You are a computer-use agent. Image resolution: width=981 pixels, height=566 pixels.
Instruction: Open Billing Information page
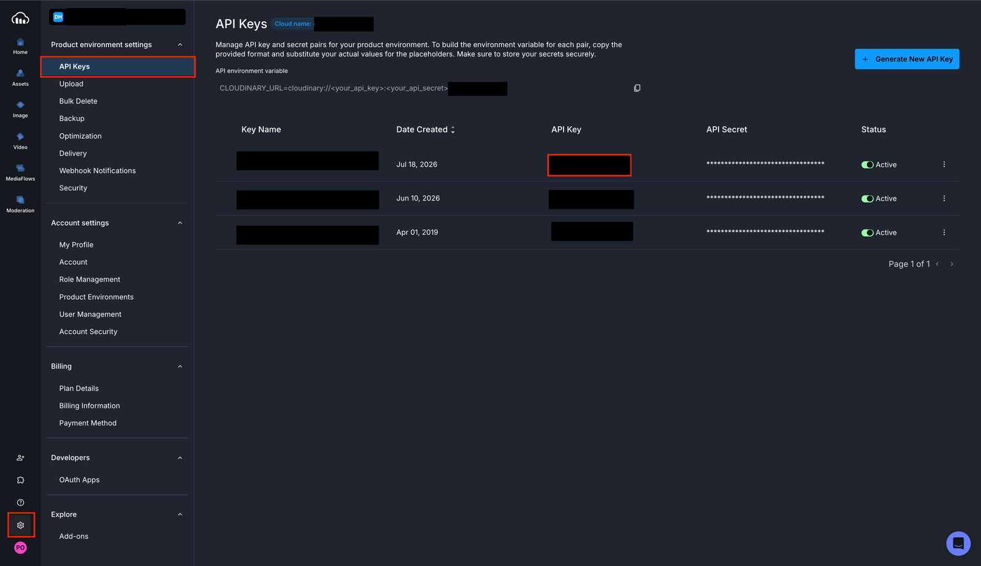[90, 406]
